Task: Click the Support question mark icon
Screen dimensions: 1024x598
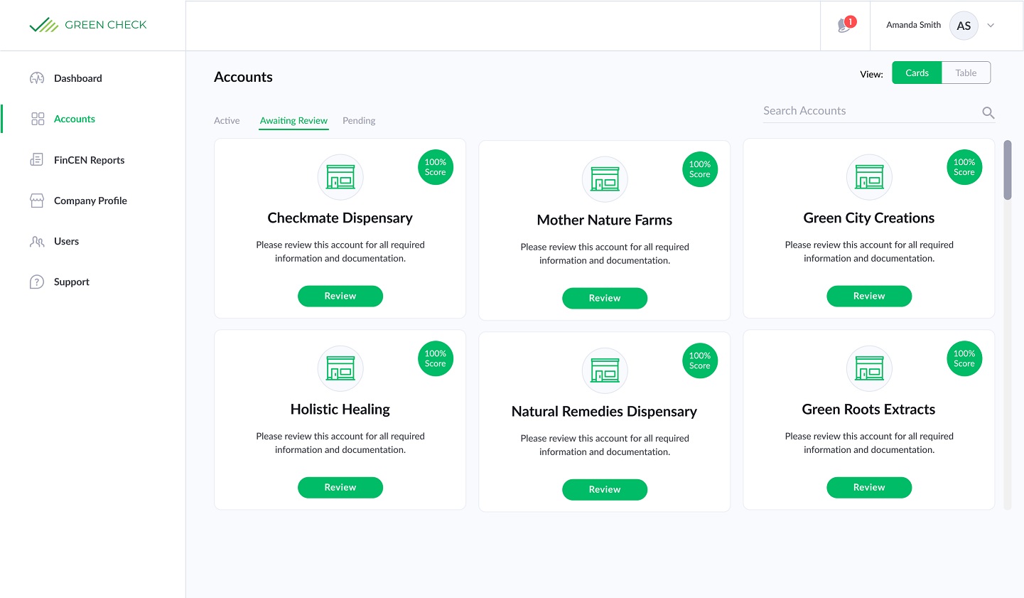Action: (x=37, y=282)
